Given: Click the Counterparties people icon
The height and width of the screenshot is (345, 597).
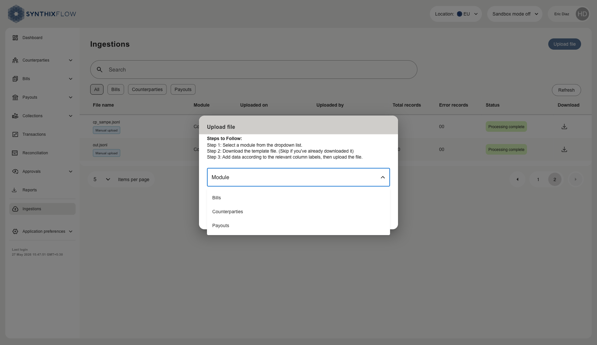Looking at the screenshot, I should pyautogui.click(x=15, y=60).
